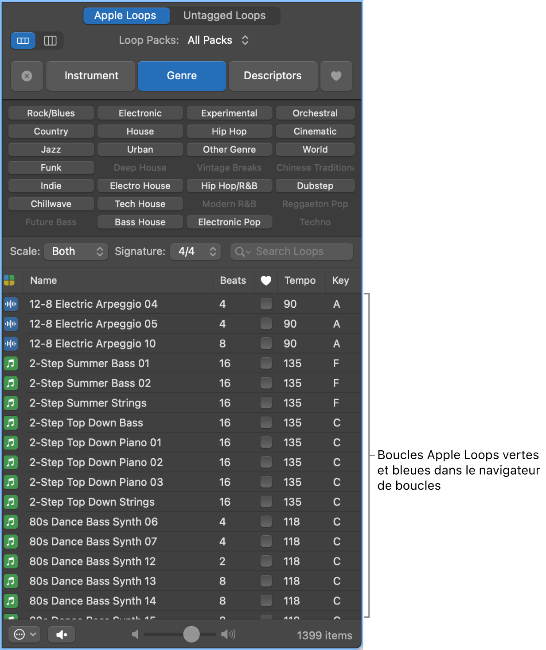Choose the Descriptors category button

pyautogui.click(x=273, y=76)
